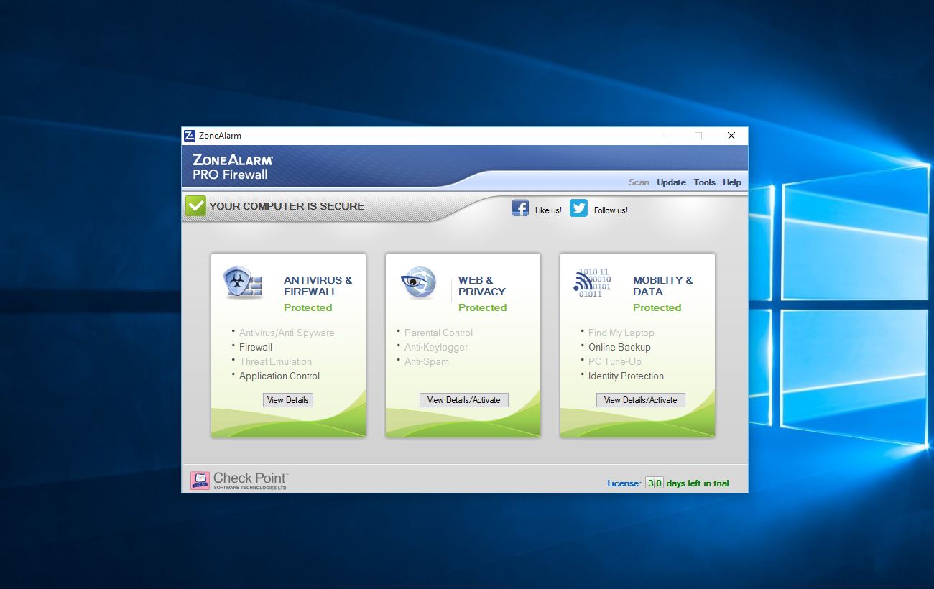Select the Threat Emulation item
934x589 pixels.
(x=275, y=361)
